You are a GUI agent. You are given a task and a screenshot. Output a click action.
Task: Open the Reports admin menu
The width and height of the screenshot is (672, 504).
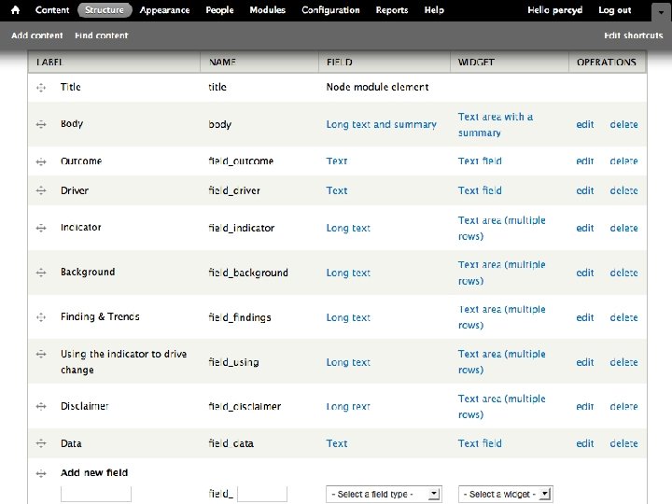(x=392, y=10)
